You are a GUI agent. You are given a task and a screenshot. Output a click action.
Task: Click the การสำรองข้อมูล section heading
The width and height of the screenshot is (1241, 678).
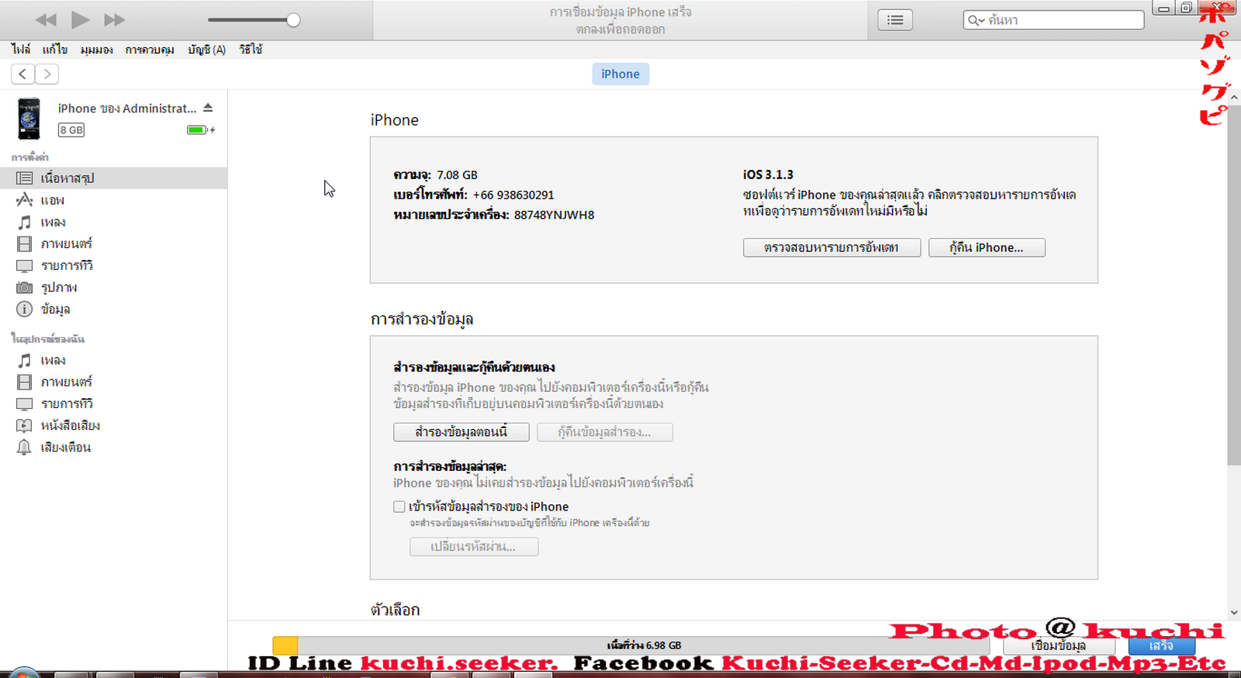422,319
